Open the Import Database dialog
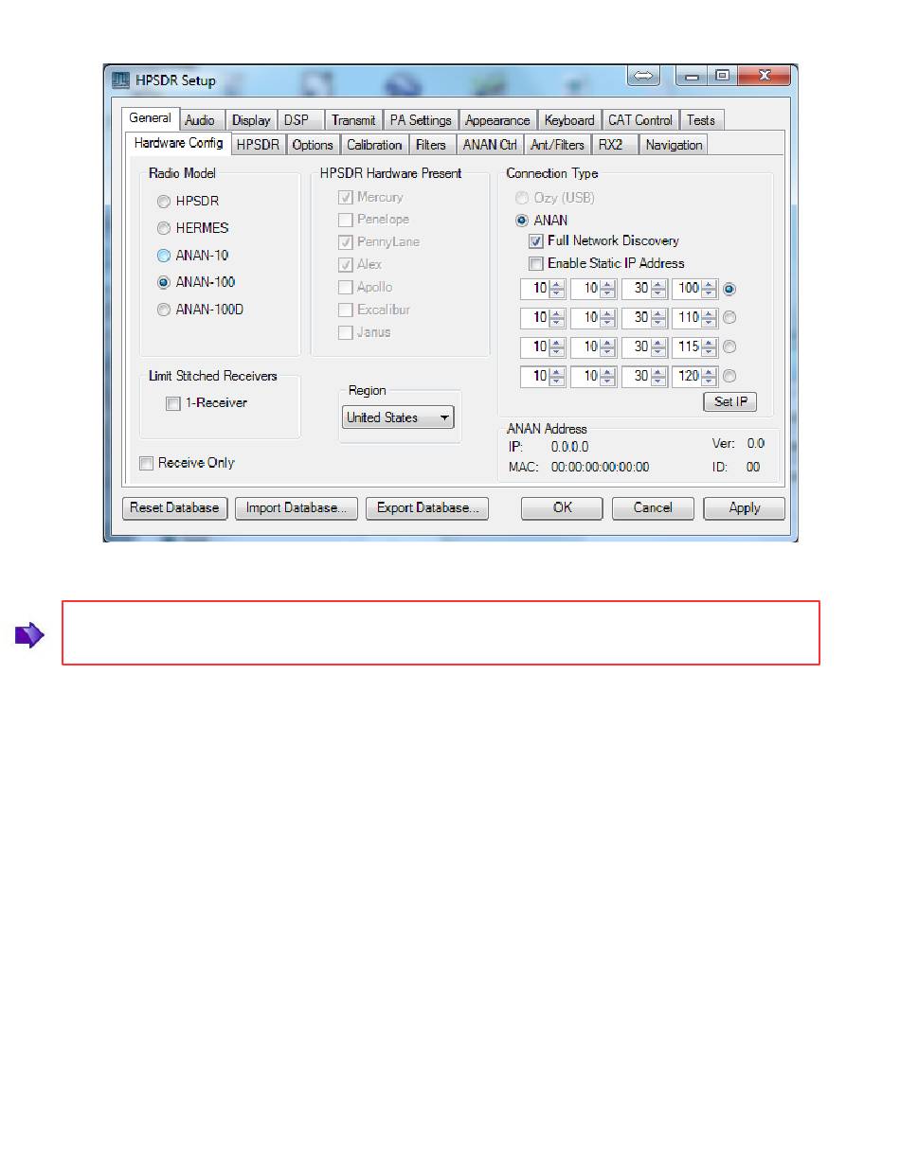This screenshot has height=1171, width=900. [x=297, y=508]
